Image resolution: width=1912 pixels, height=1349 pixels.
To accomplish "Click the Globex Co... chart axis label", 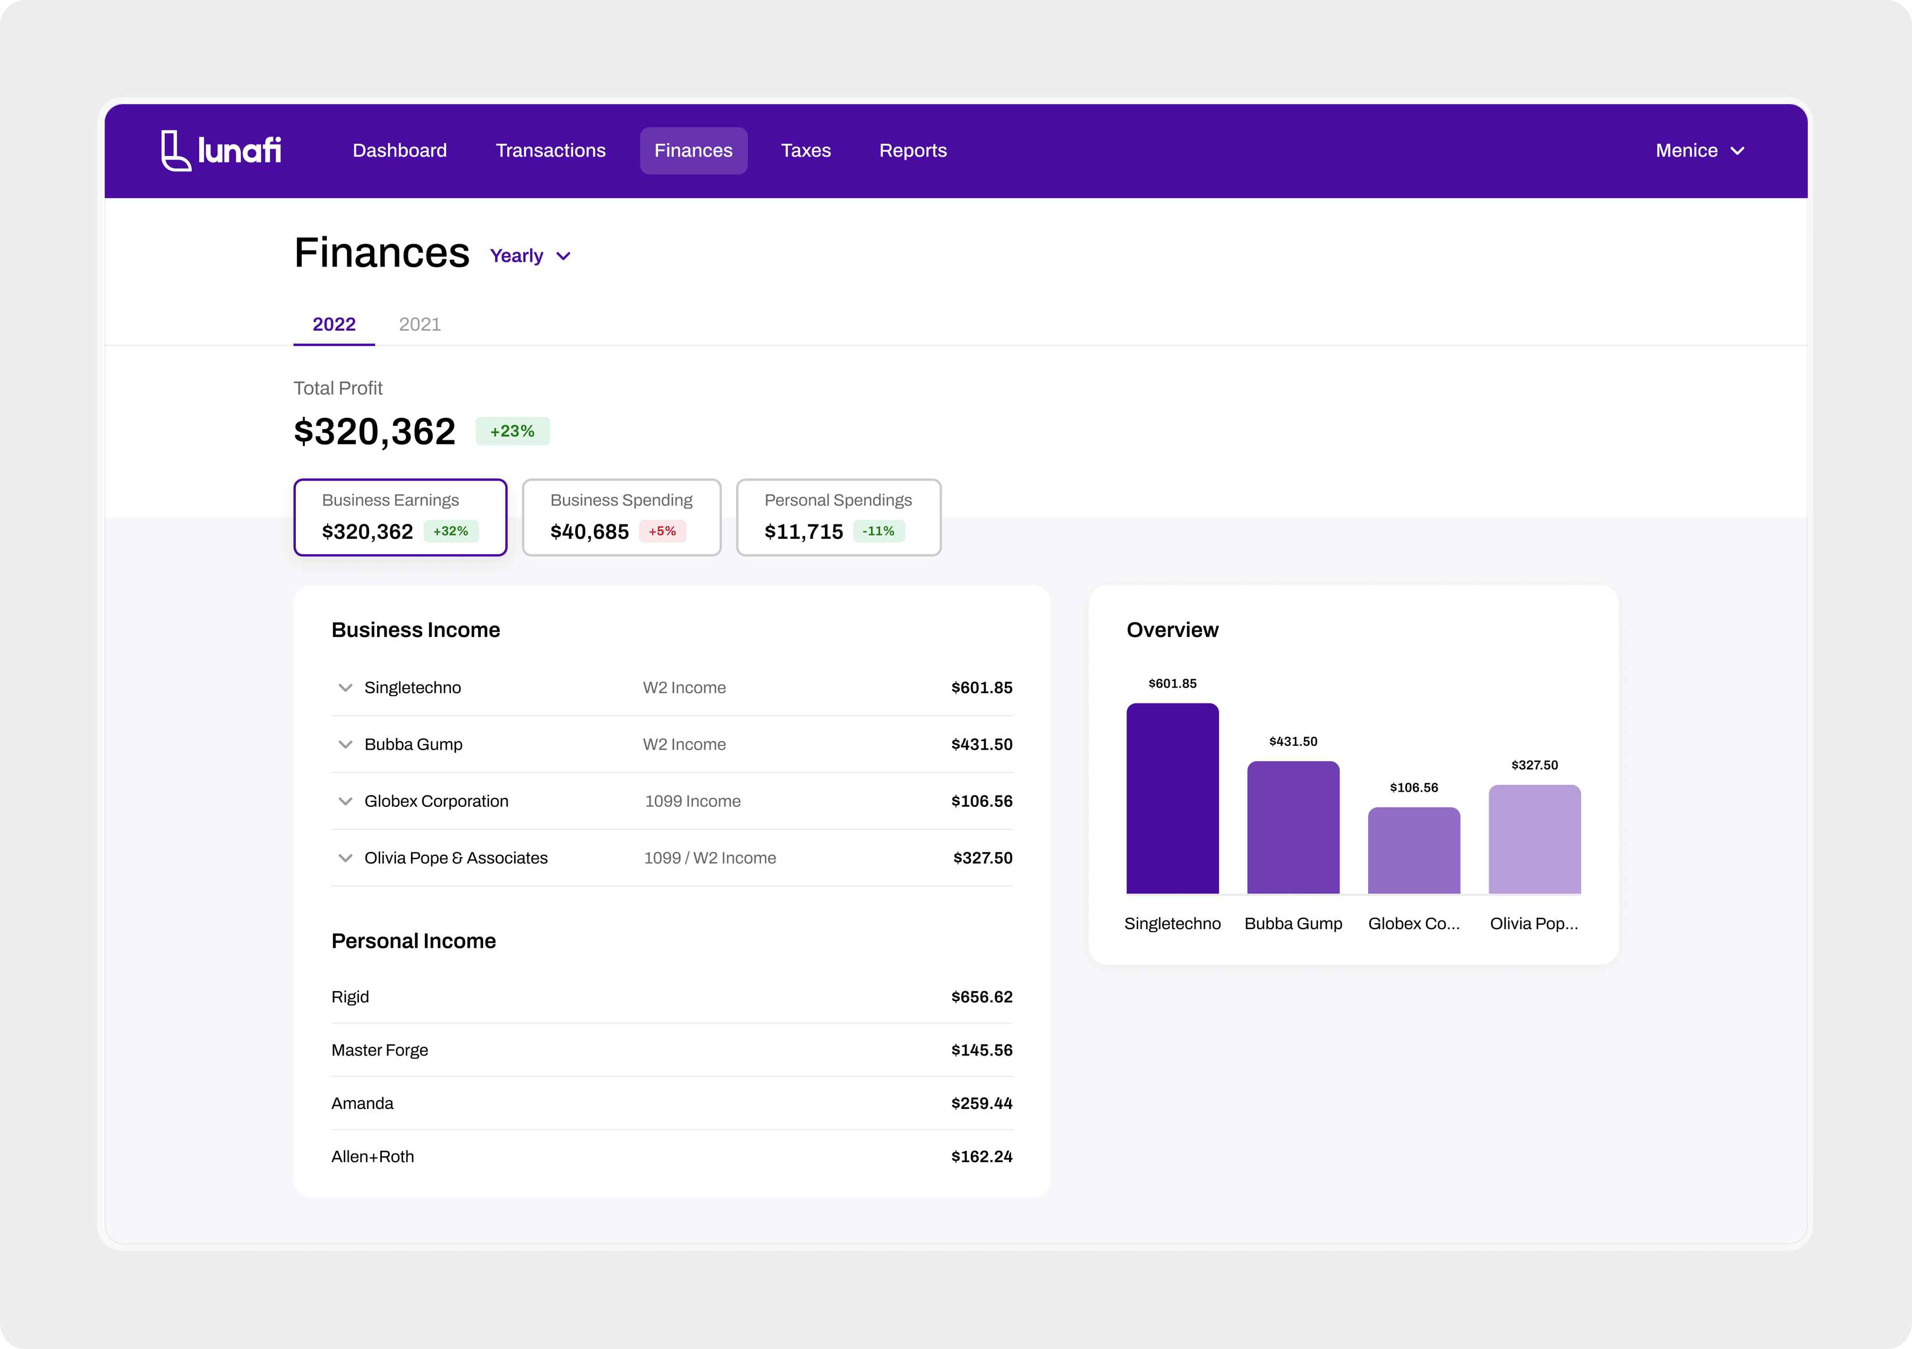I will tap(1414, 924).
